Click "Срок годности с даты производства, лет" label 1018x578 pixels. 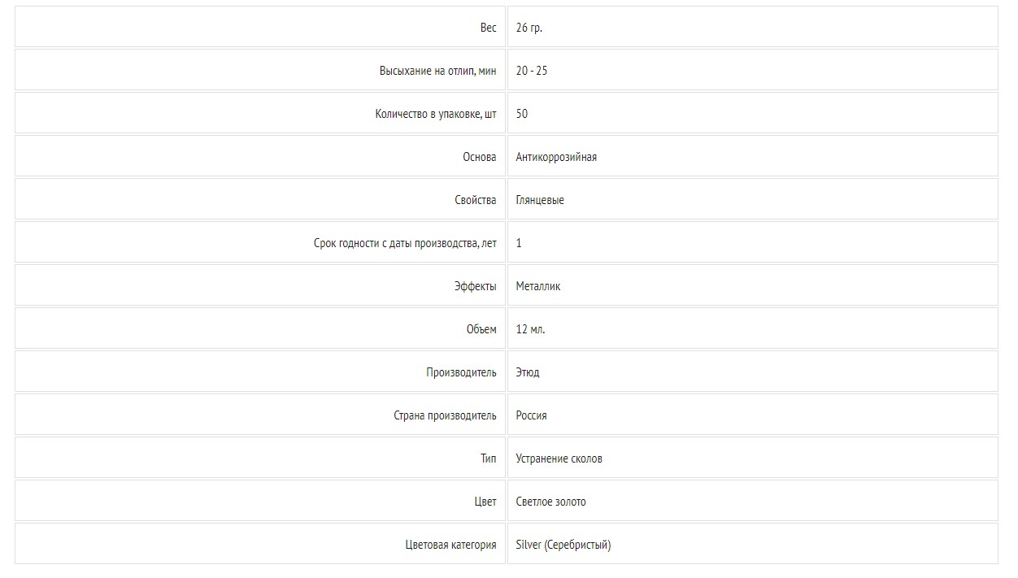click(x=405, y=243)
